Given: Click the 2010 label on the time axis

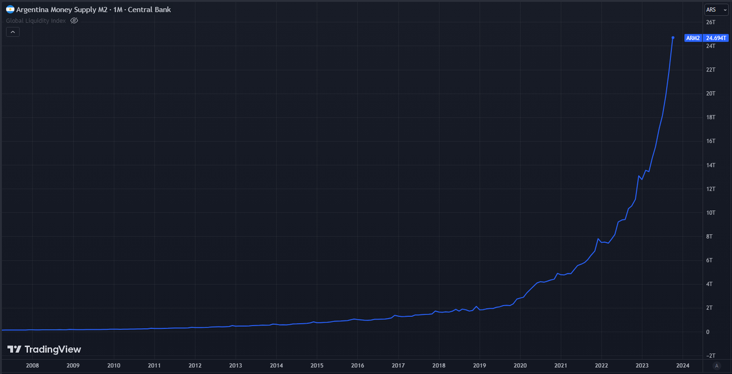Looking at the screenshot, I should 114,365.
